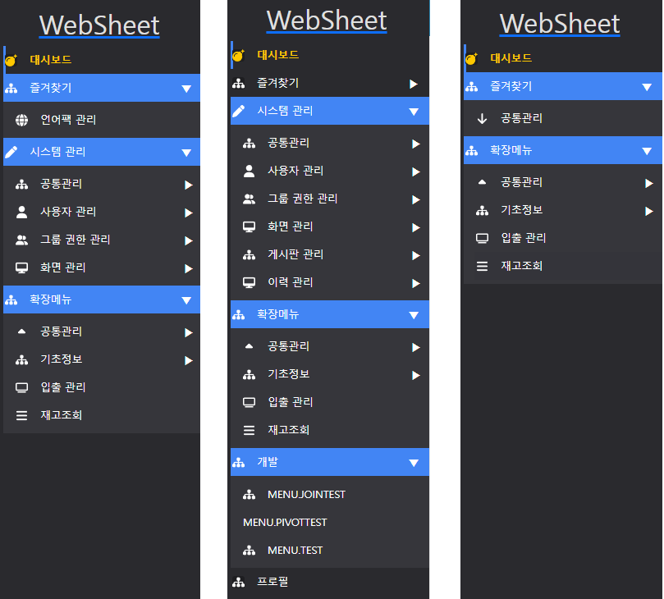Click 시스템 관리 header text in left sidebar

point(57,152)
